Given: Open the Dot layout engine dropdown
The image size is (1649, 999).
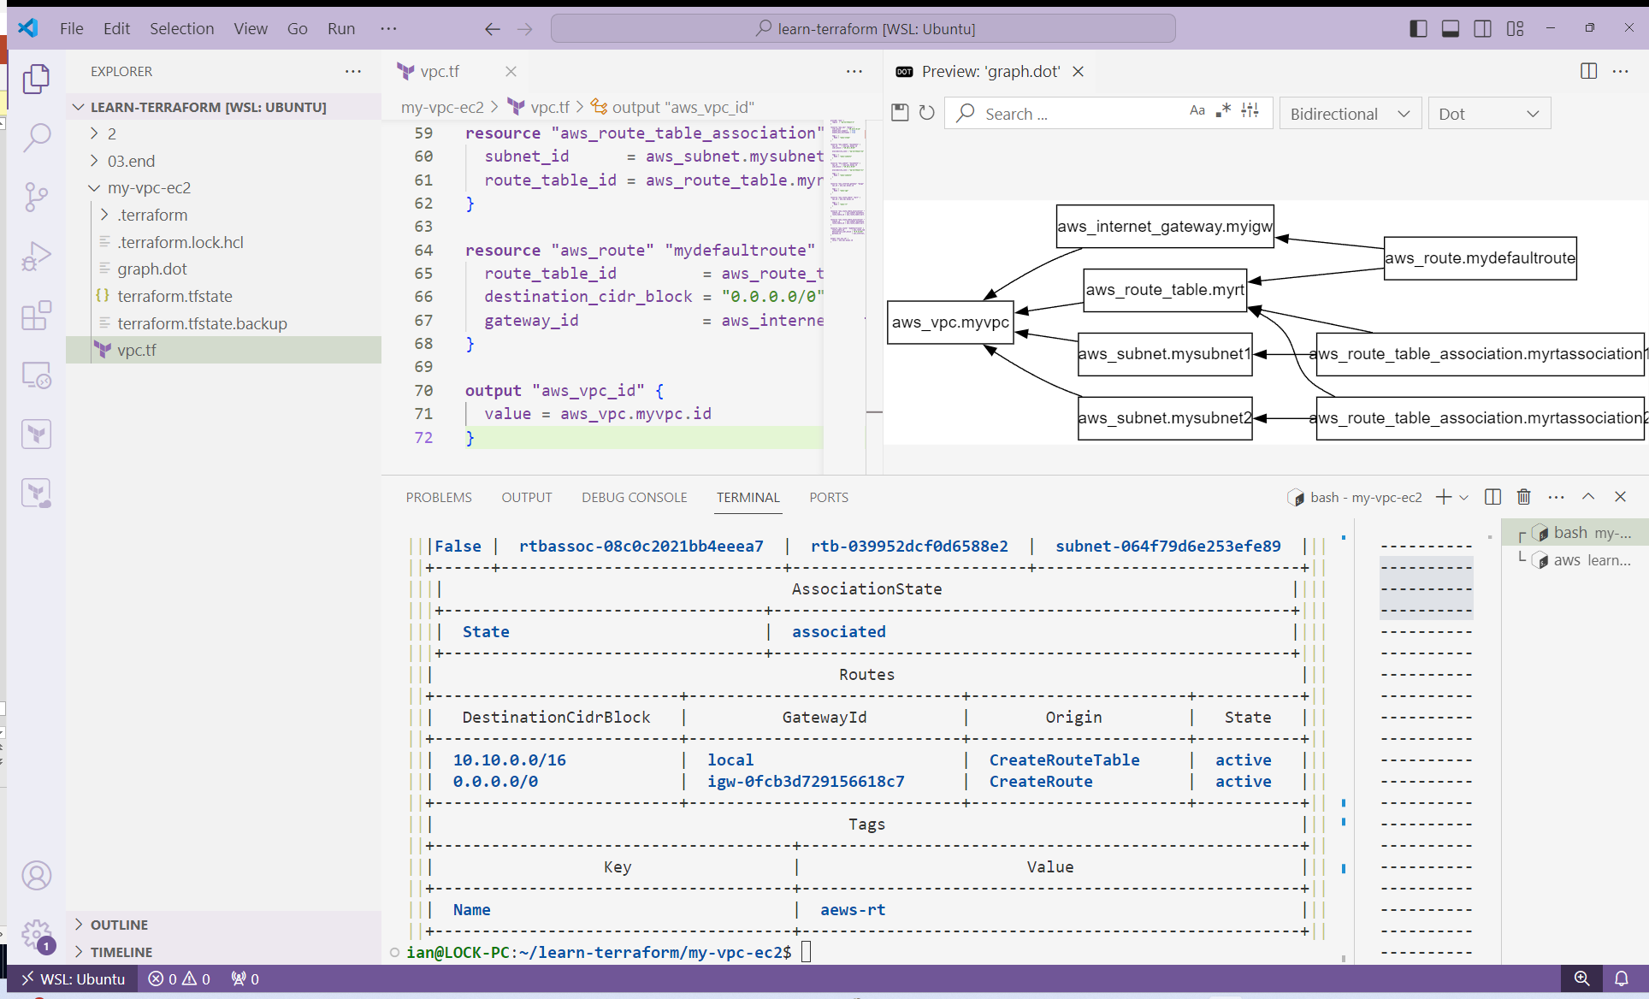Looking at the screenshot, I should click(1488, 114).
